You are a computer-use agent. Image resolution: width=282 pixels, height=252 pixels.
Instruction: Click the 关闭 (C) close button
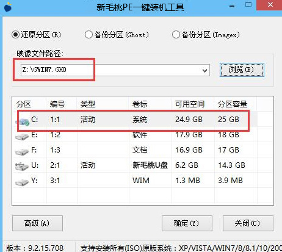tap(248, 223)
